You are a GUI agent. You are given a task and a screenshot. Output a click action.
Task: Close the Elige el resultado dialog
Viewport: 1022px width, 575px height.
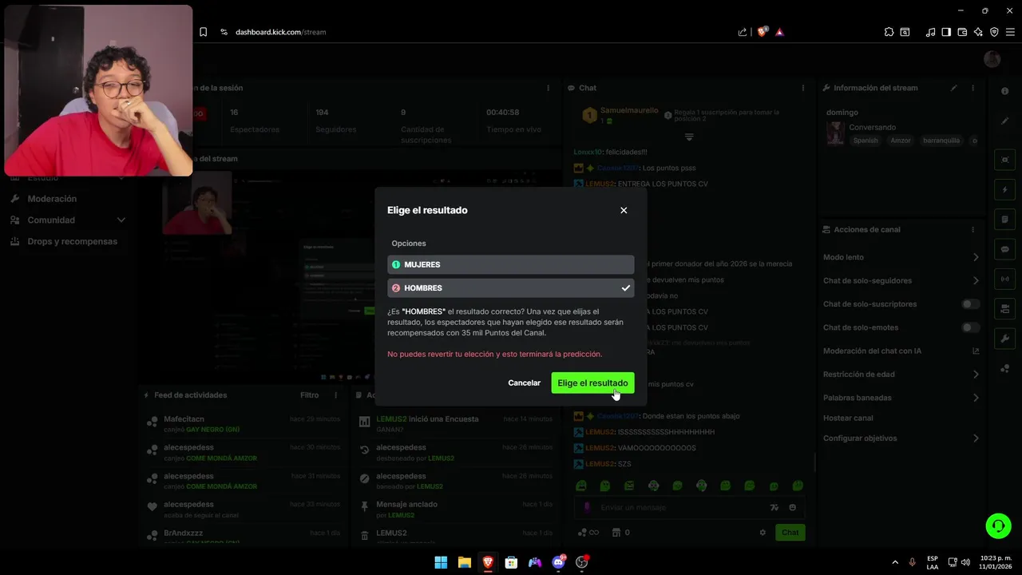click(624, 210)
